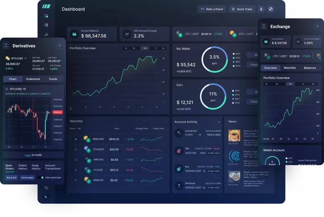This screenshot has width=324, height=217.
Task: Toggle the Only current pair switch
Action: click(x=41, y=178)
